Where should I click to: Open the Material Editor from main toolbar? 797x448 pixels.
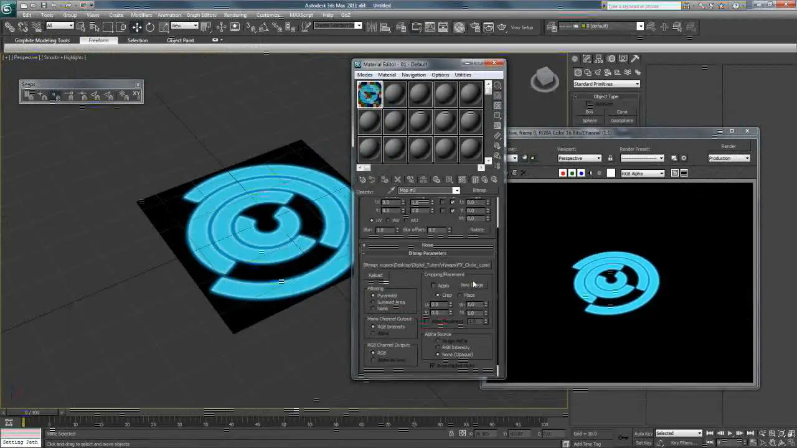click(x=460, y=27)
